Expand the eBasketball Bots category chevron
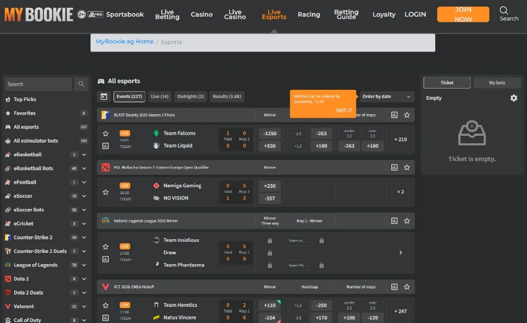Image resolution: width=527 pixels, height=323 pixels. [x=84, y=169]
